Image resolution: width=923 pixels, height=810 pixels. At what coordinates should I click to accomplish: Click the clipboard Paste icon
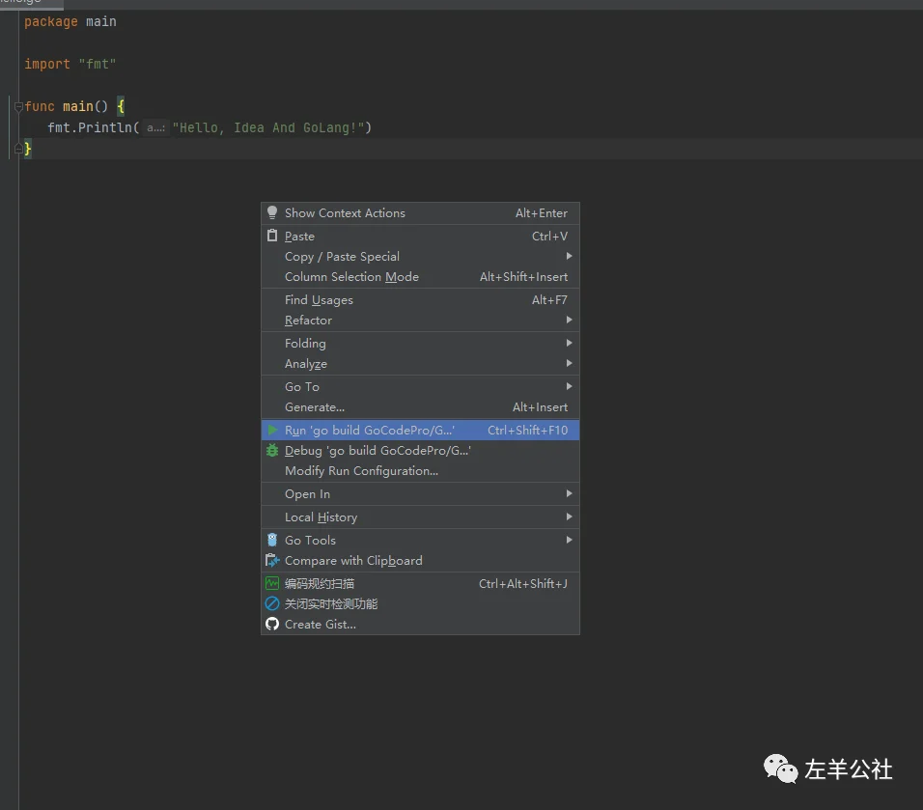click(272, 236)
